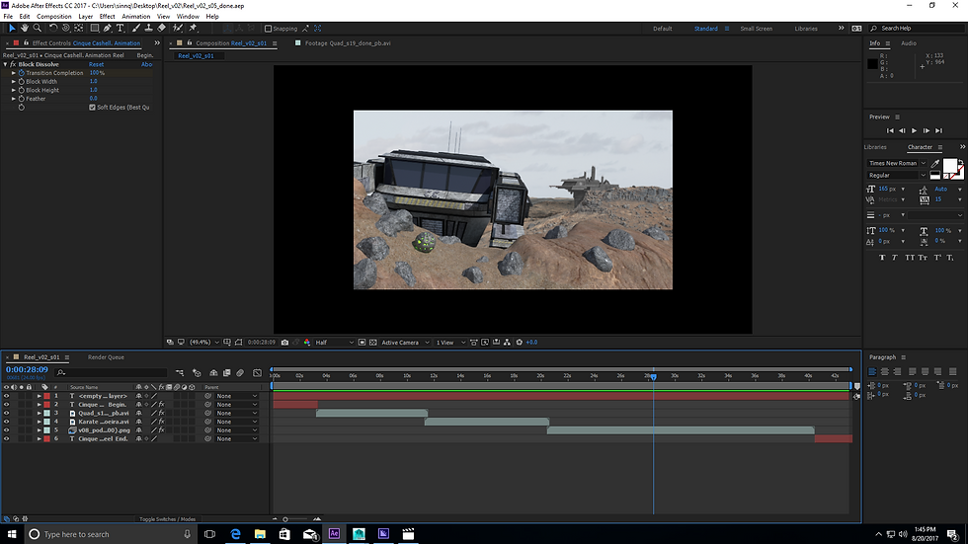Open the Layer menu
This screenshot has height=544, width=968.
click(x=86, y=17)
